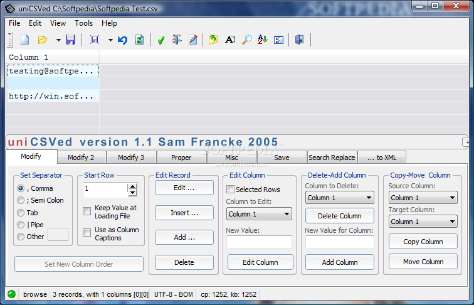Viewport: 474px width, 305px height.
Task: Click the Delete record button
Action: pyautogui.click(x=184, y=262)
